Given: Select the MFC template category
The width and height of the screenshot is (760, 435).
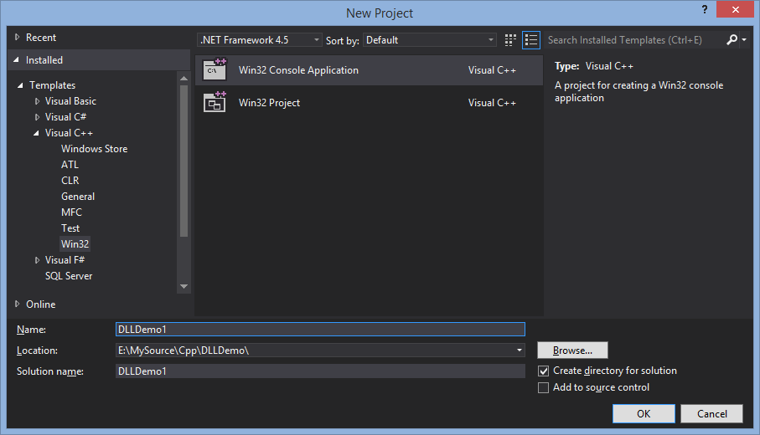Looking at the screenshot, I should (x=72, y=212).
